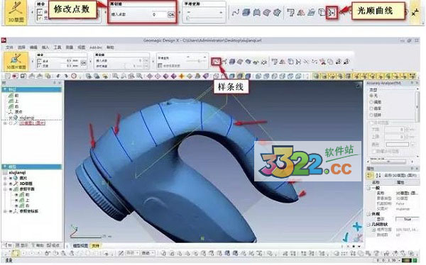This screenshot has width=426, height=265.
Task: Click the smooth curve icon in top strip
Action: coord(332,13)
